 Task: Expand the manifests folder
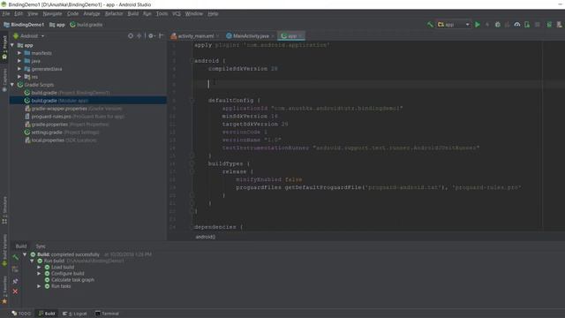[x=19, y=53]
